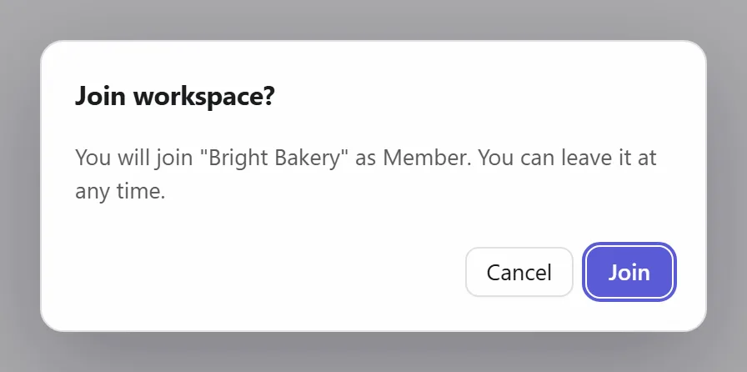
Task: Choose the white outlined Cancel button
Action: (x=519, y=272)
